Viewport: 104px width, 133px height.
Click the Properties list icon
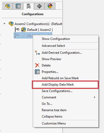click(x=37, y=72)
